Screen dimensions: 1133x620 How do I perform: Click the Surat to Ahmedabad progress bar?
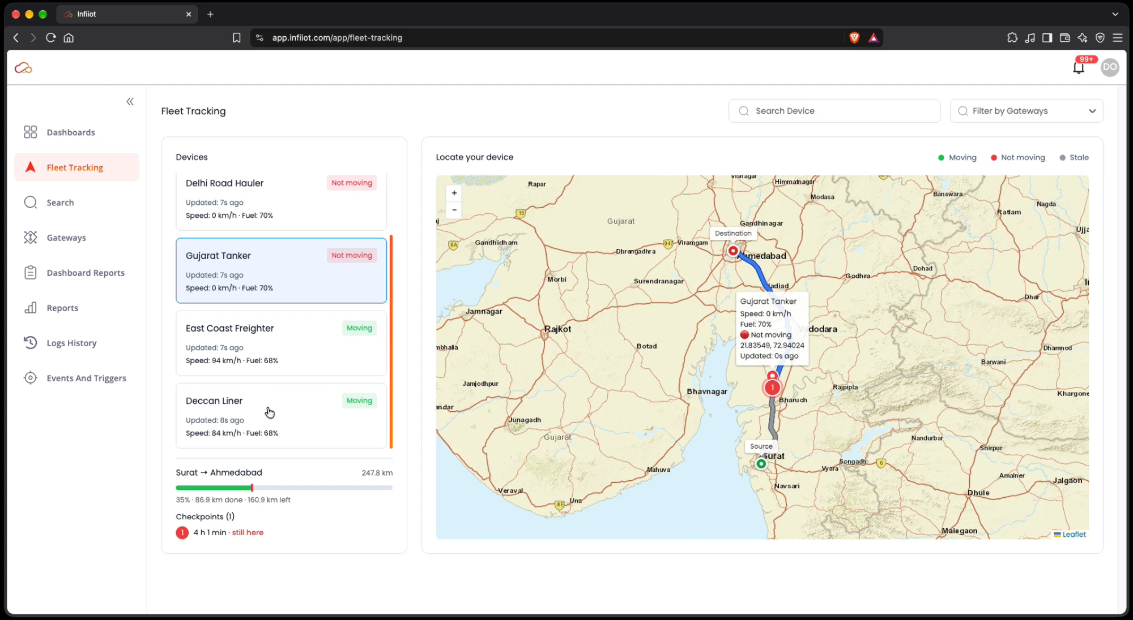[x=284, y=488]
